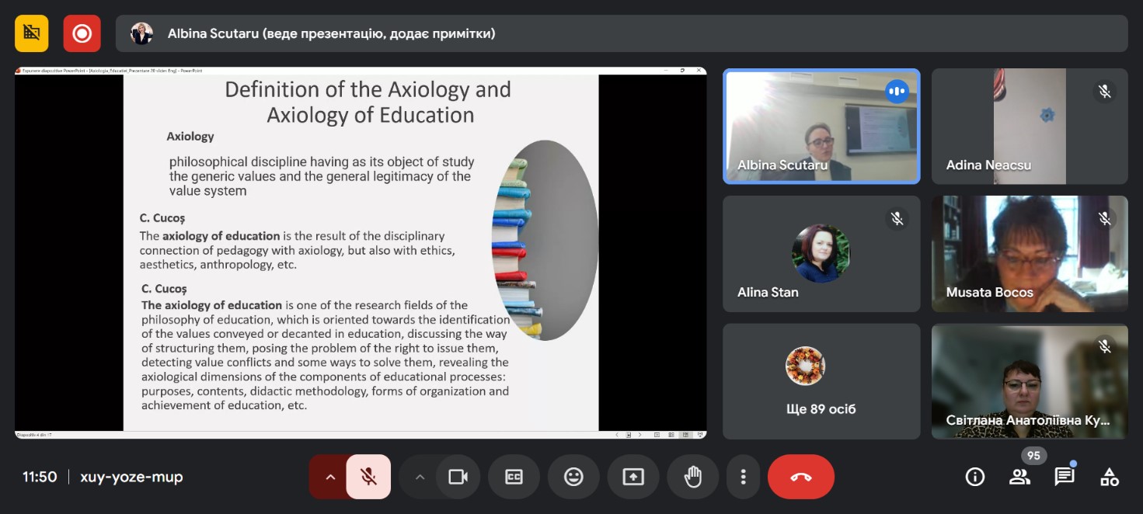Open the chat panel
The width and height of the screenshot is (1143, 514).
pyautogui.click(x=1064, y=477)
